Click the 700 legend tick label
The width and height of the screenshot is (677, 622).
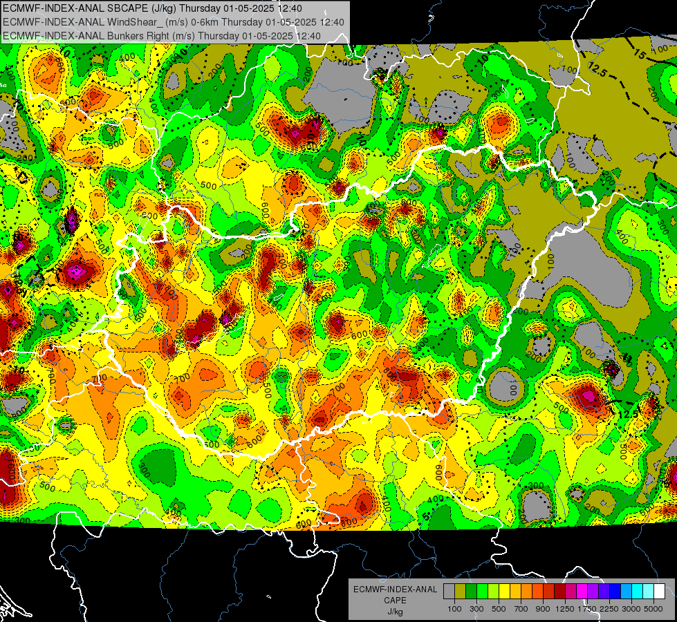point(521,609)
